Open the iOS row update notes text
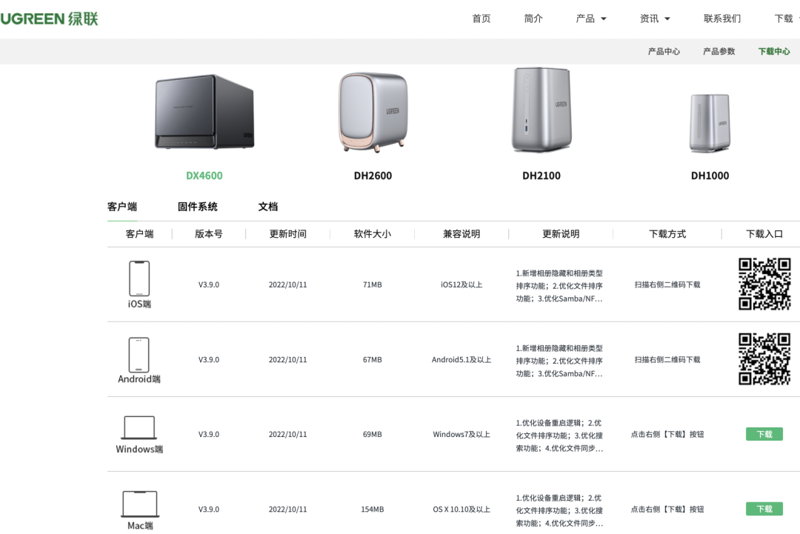 click(x=559, y=286)
